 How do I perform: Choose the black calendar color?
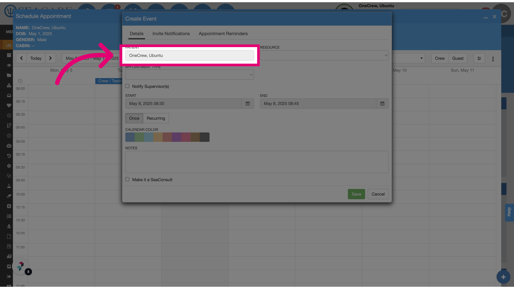tap(205, 137)
